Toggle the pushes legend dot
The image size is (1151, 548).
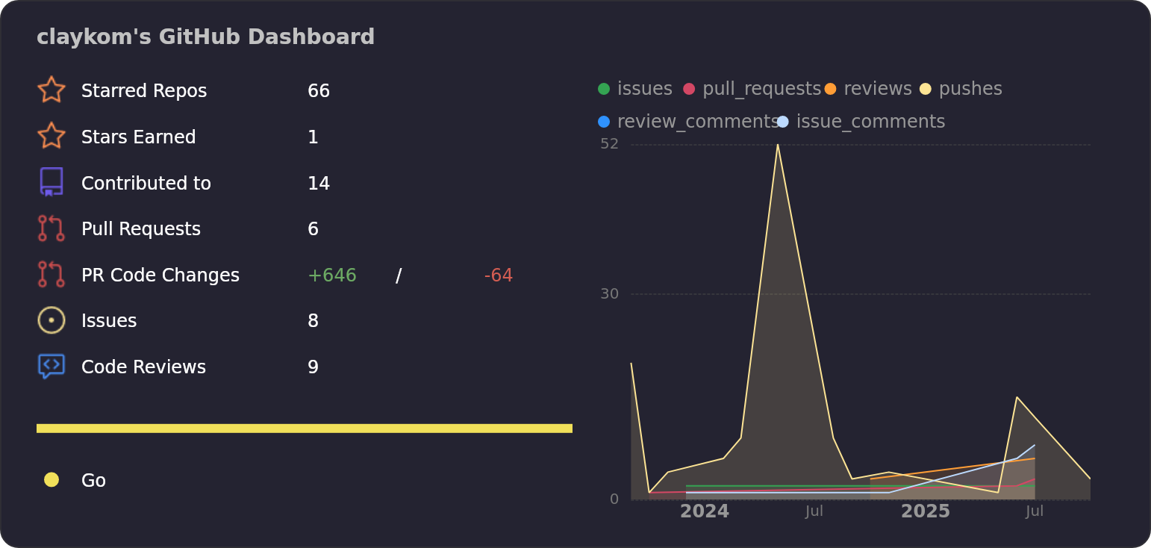pos(926,89)
